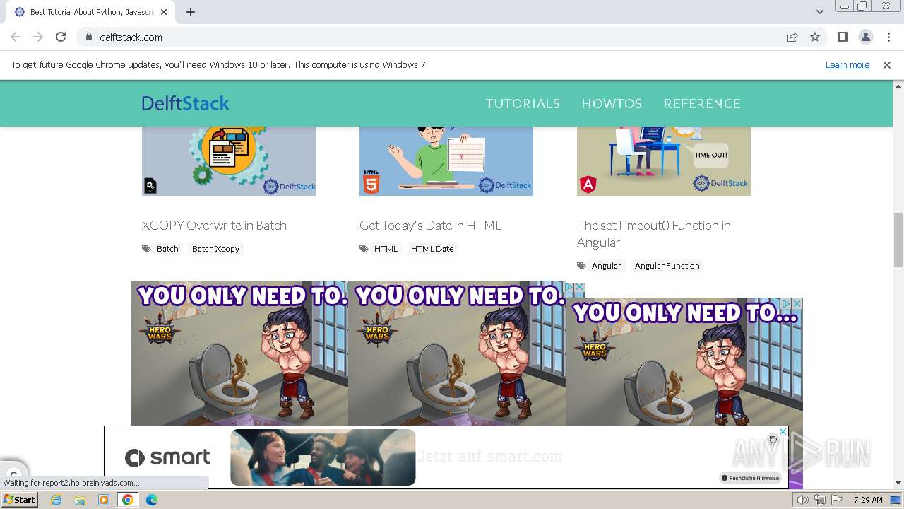
Task: Click the tag icon beside Batch
Action: [146, 249]
